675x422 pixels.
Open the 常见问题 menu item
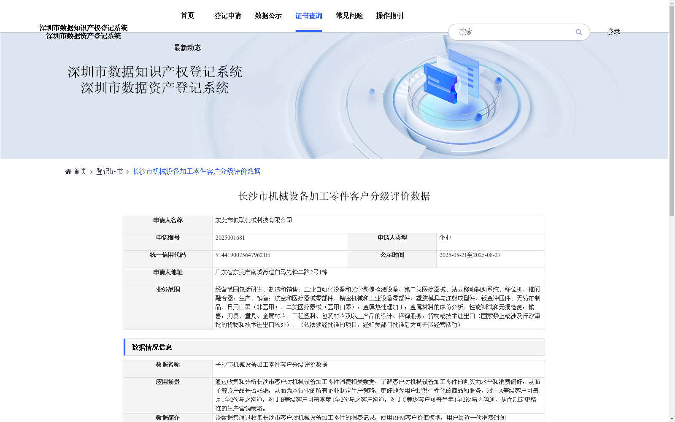click(349, 16)
